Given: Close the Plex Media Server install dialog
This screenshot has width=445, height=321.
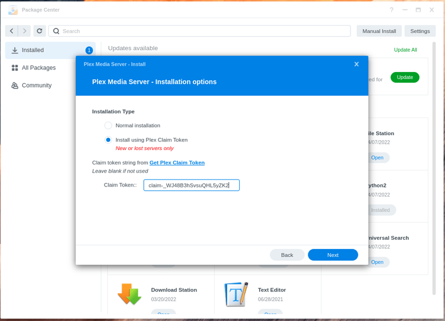Looking at the screenshot, I should click(356, 64).
